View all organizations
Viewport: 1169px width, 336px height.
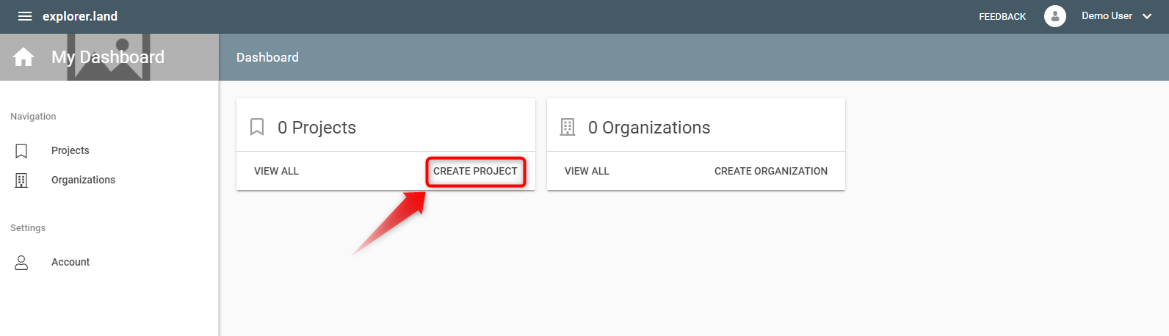point(587,171)
